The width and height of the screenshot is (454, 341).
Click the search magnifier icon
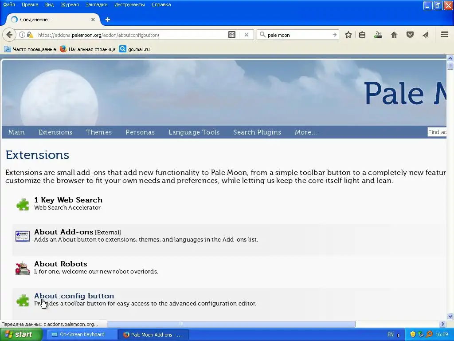click(x=262, y=35)
